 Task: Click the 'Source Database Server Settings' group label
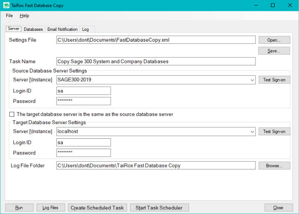click(50, 71)
